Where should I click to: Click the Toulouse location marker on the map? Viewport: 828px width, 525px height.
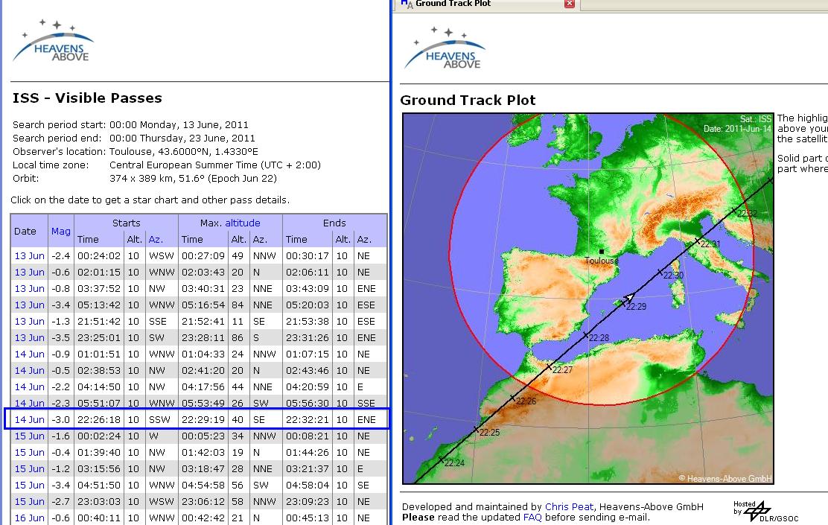[x=601, y=252]
